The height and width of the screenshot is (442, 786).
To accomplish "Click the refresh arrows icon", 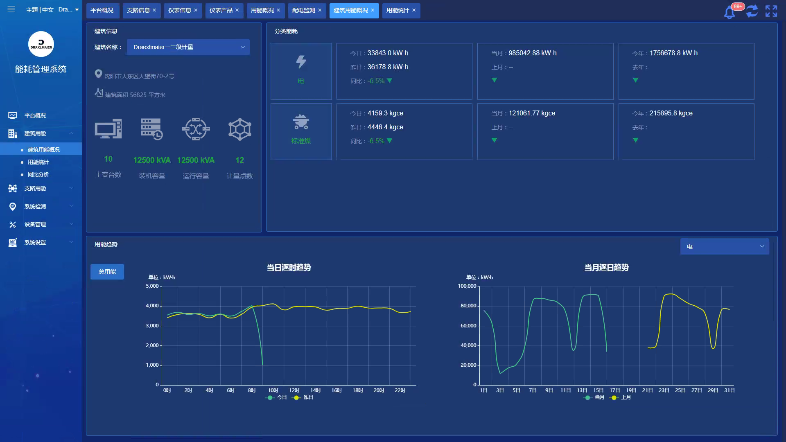I will click(x=752, y=11).
